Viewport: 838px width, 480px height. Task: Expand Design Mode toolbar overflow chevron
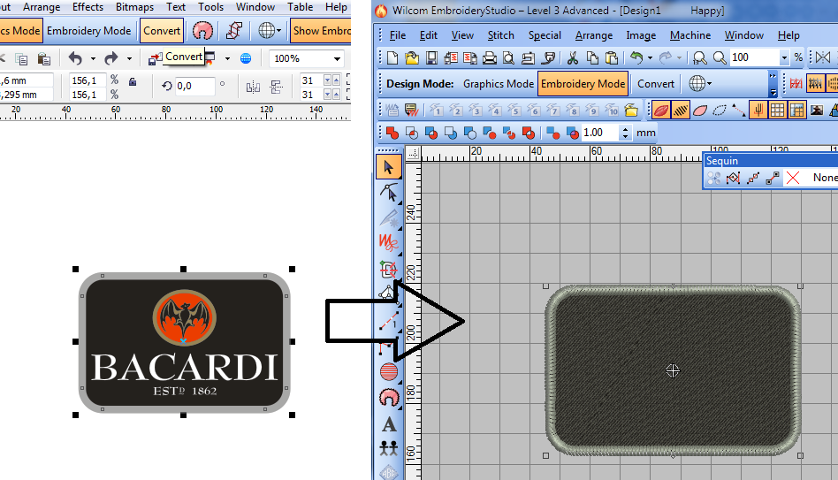pyautogui.click(x=773, y=85)
